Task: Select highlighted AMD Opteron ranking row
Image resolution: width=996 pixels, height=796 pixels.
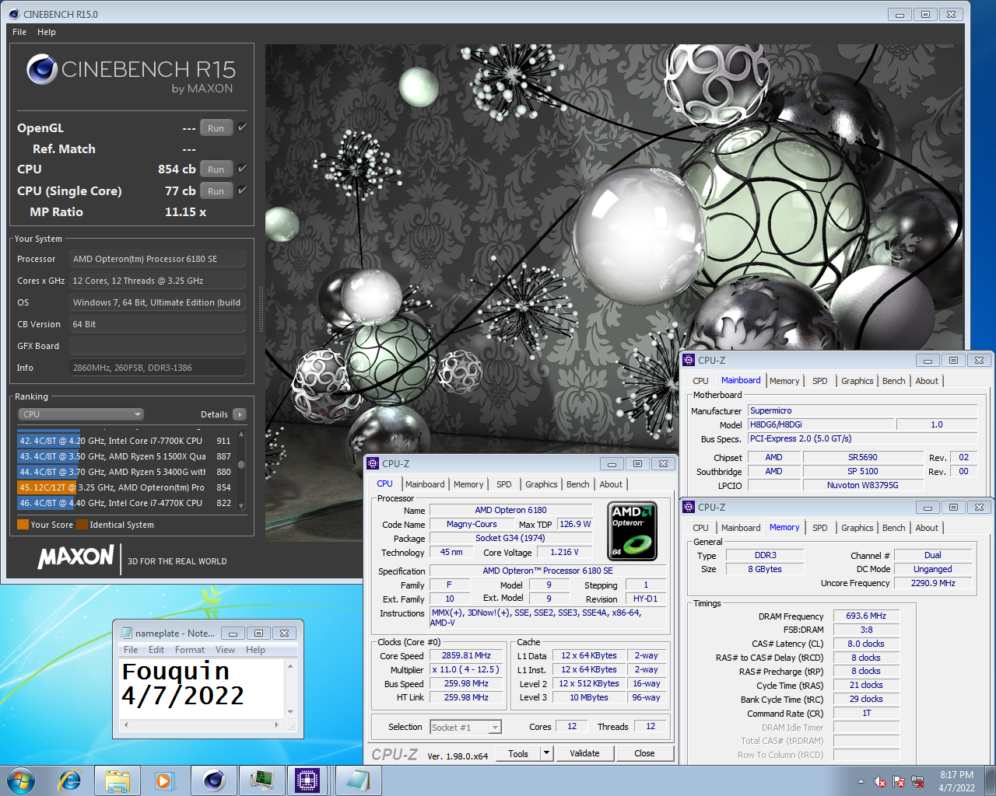Action: (x=126, y=487)
